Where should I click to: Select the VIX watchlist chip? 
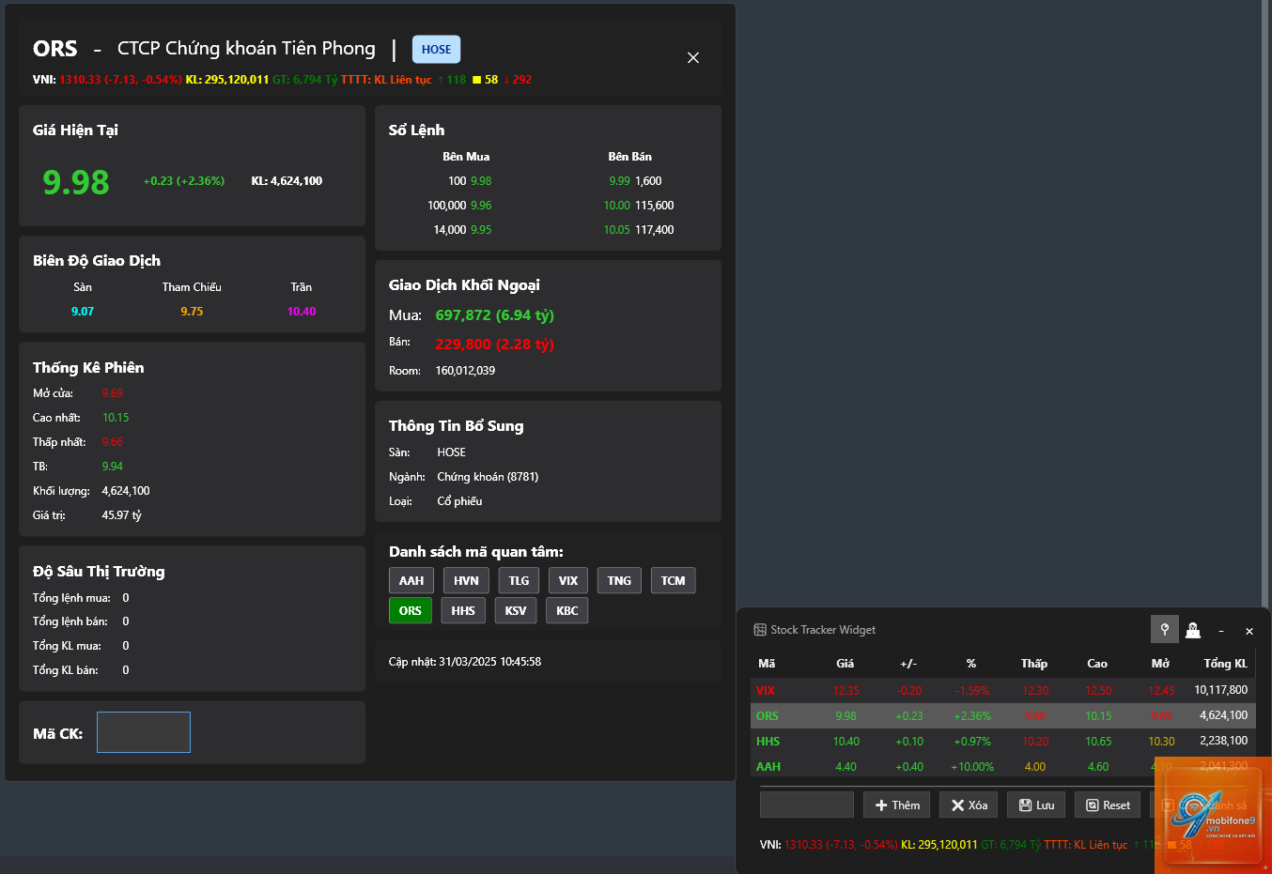[568, 580]
